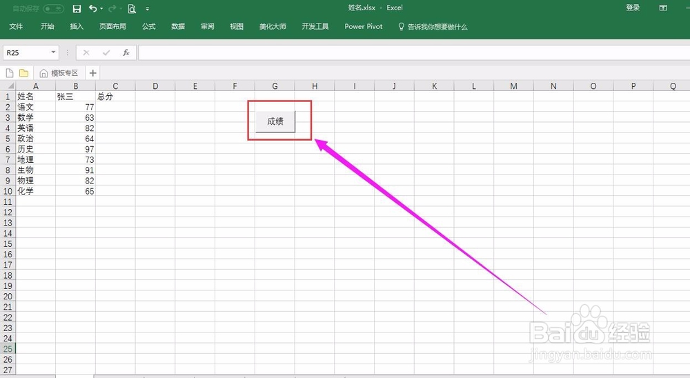690x378 pixels.
Task: Click the 告诉我你想要做什么 search box
Action: (x=433, y=27)
